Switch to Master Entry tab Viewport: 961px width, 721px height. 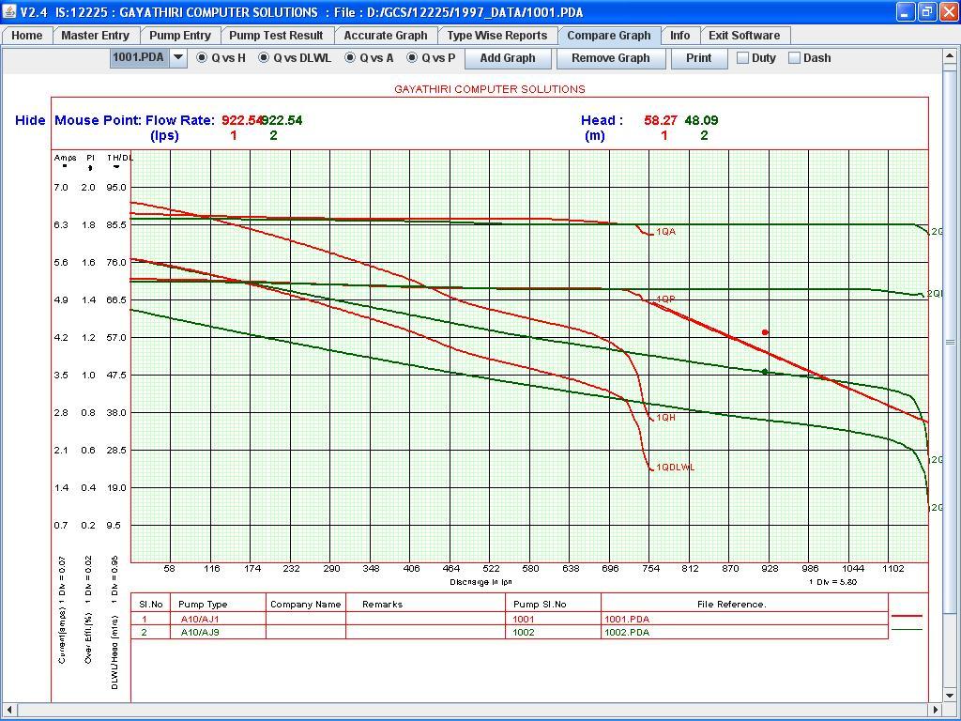pos(95,36)
